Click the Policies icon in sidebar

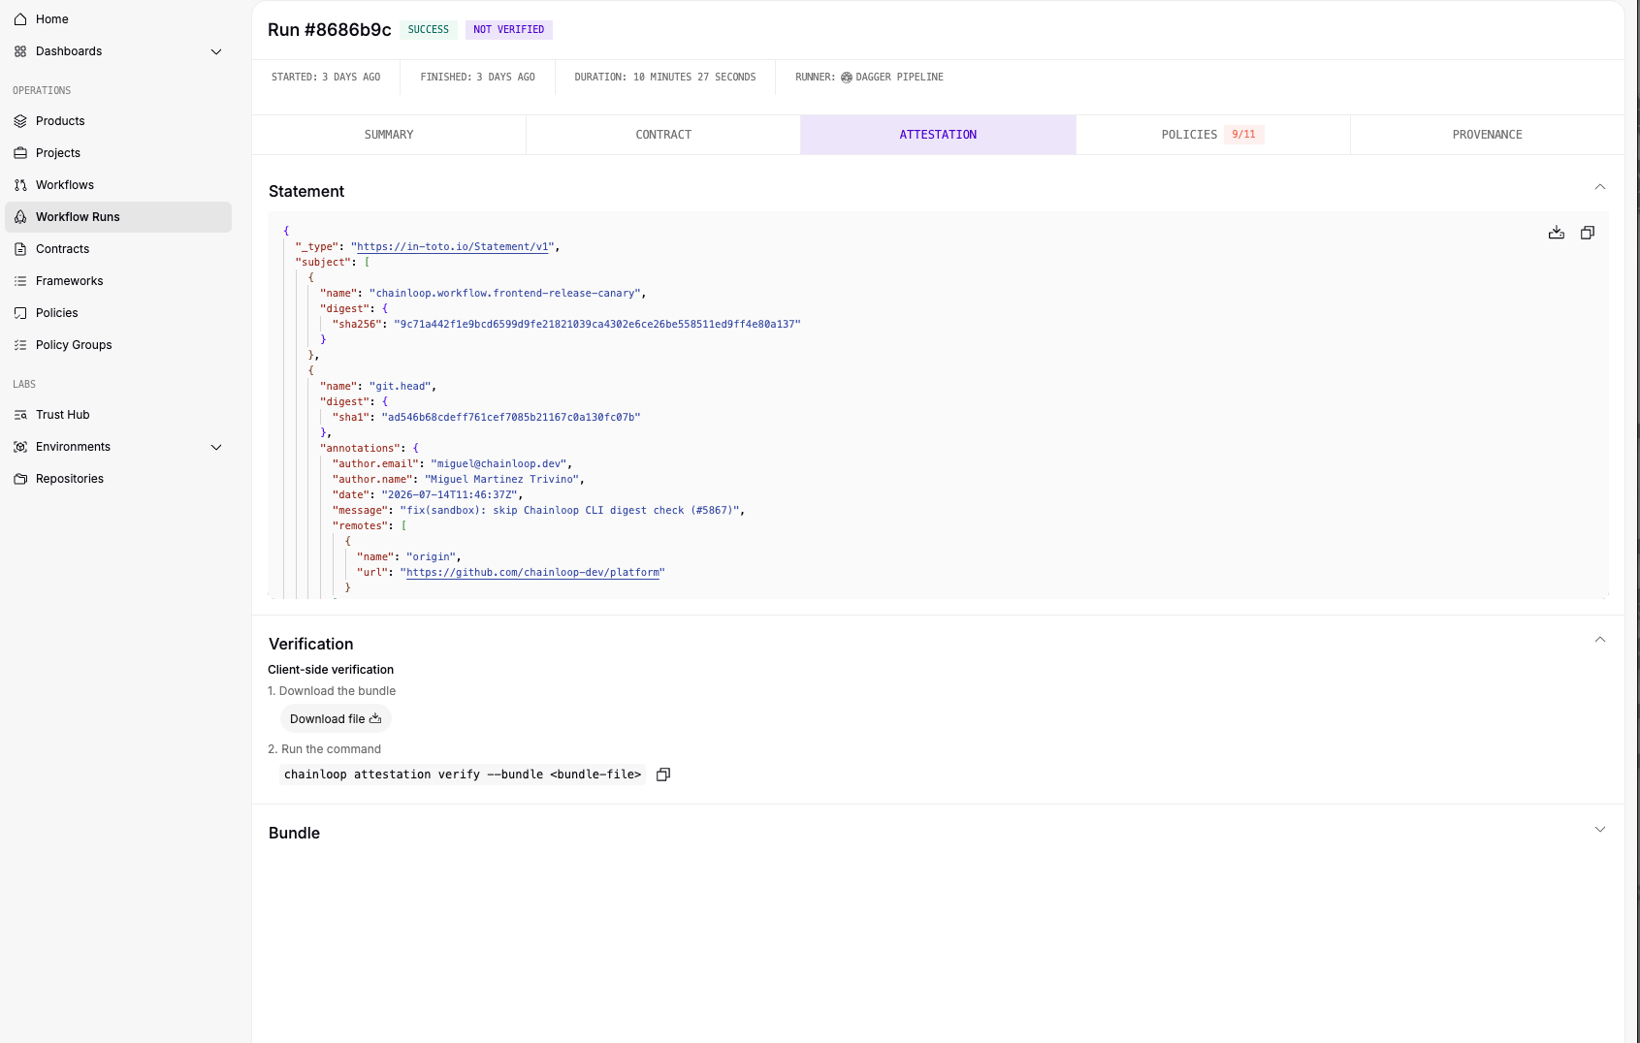[x=20, y=313]
